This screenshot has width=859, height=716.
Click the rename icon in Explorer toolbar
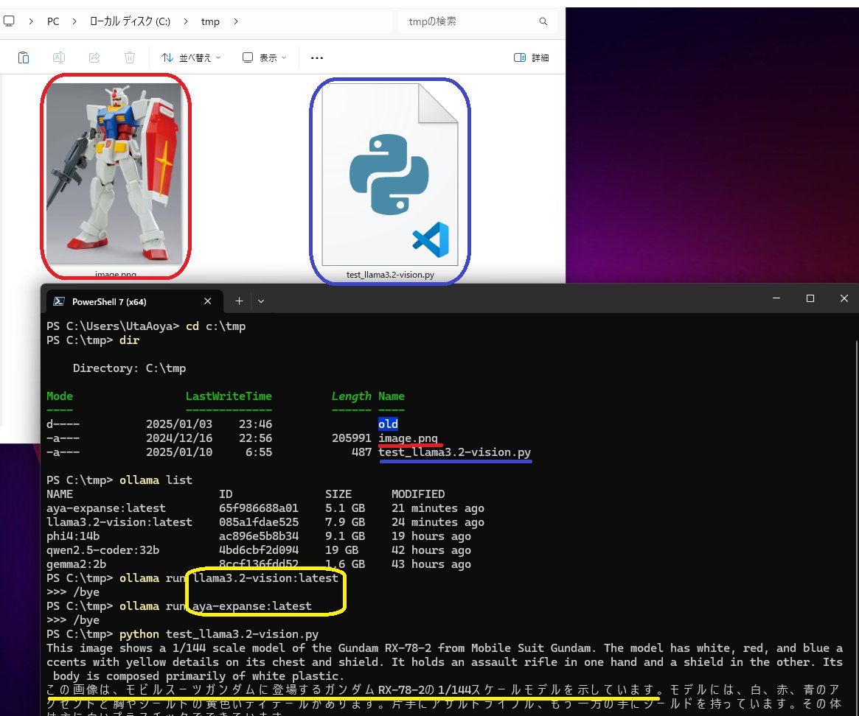click(x=58, y=57)
